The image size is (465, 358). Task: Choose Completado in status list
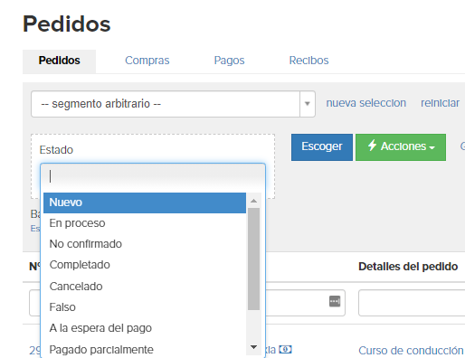[x=145, y=265]
